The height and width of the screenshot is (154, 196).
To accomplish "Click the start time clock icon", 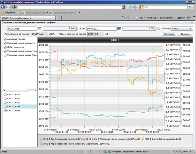I will tap(79, 28).
